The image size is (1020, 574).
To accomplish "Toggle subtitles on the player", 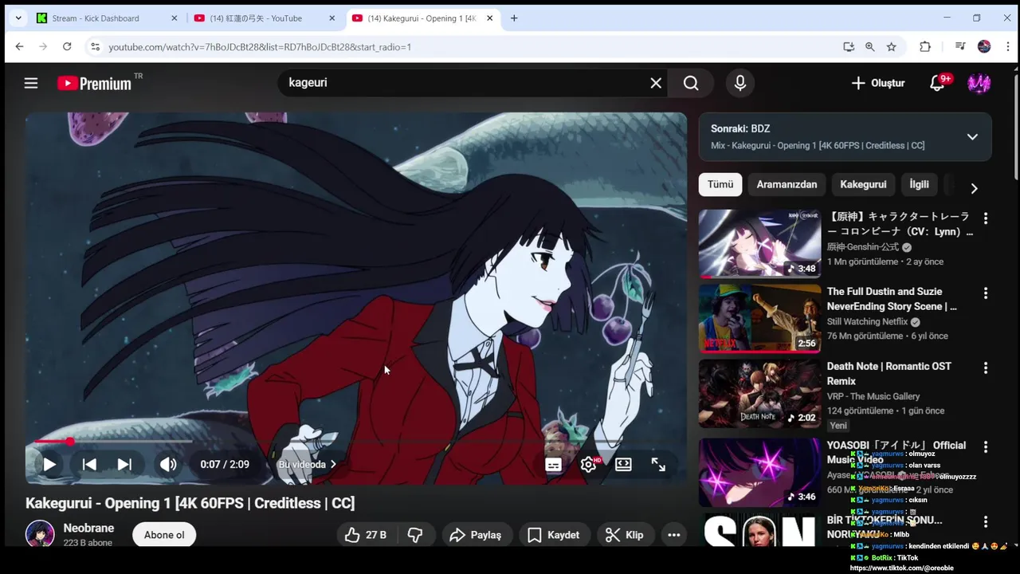I will pos(554,464).
